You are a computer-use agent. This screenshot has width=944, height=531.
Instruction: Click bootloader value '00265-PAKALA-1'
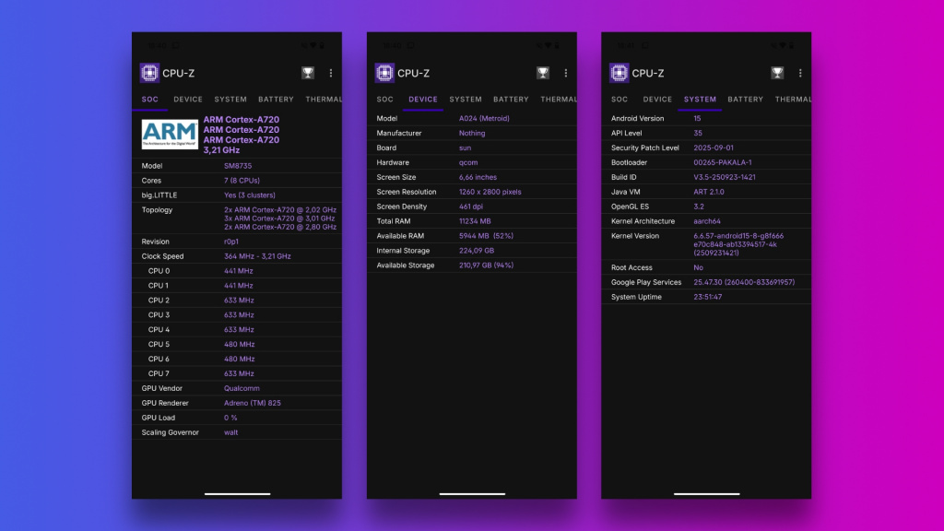723,162
